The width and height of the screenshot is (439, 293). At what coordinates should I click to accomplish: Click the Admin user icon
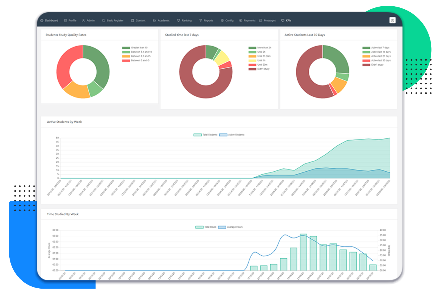tap(83, 21)
